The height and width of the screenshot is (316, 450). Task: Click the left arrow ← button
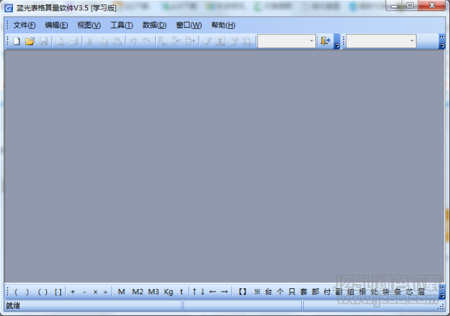point(212,292)
